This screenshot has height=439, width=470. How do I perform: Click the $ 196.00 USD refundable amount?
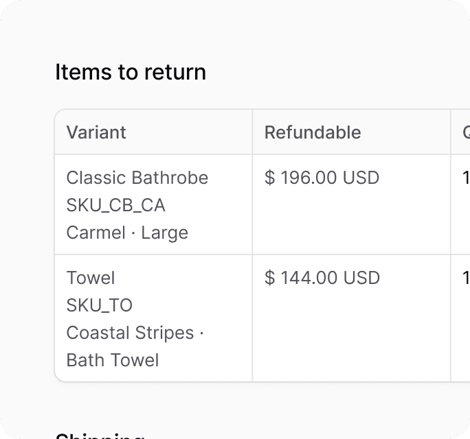coord(322,178)
